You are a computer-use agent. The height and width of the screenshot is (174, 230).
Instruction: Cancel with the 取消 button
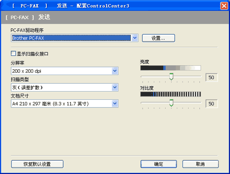[x=201, y=164]
